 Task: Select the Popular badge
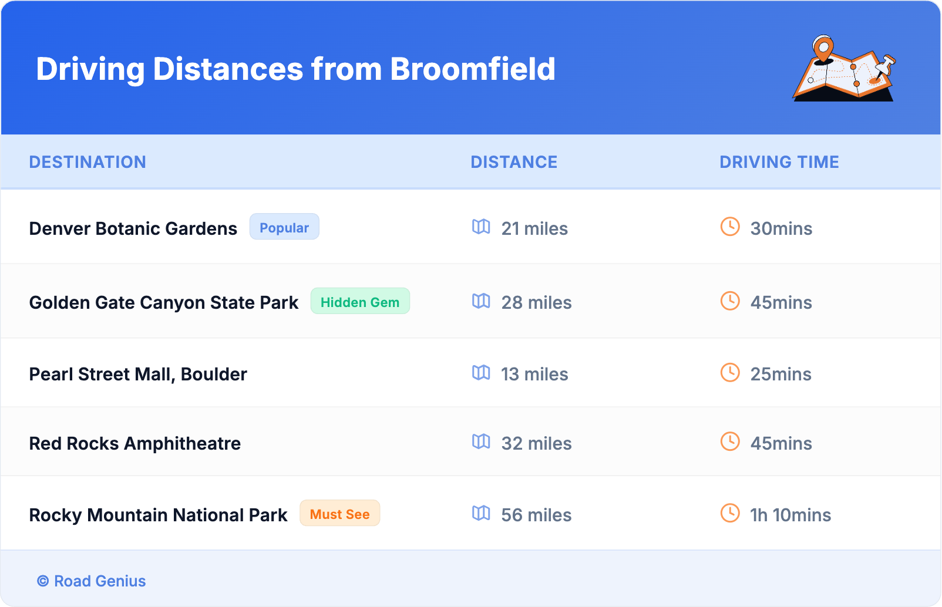pyautogui.click(x=284, y=227)
